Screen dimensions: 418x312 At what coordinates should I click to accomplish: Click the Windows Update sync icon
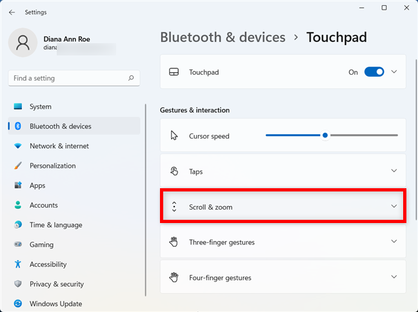[x=18, y=304]
